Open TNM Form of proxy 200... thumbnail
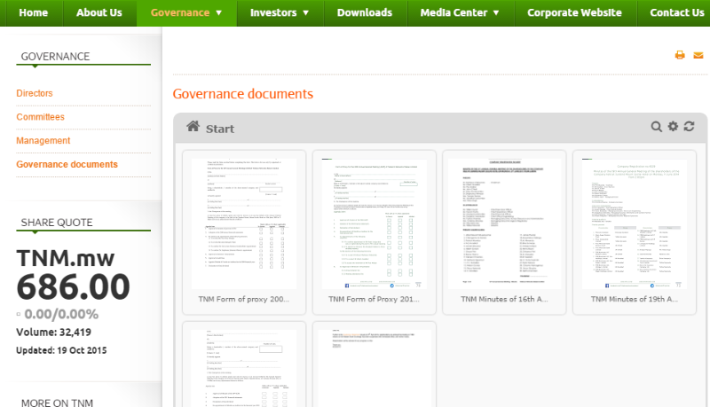The width and height of the screenshot is (710, 407). 244,223
